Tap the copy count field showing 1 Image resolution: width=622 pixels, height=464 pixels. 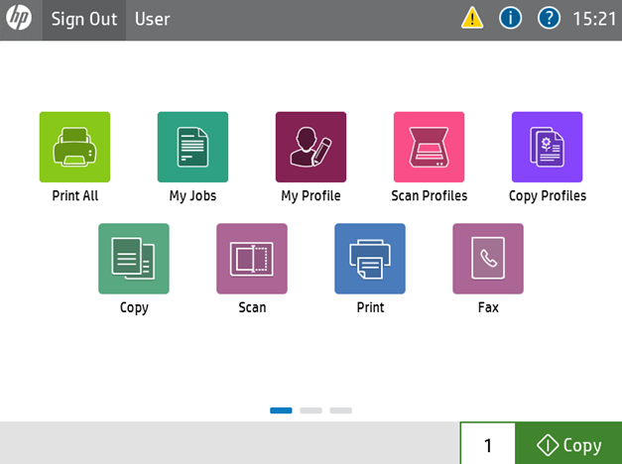tap(487, 445)
